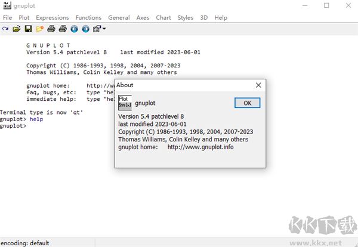The image size is (358, 247).
Task: Click console line 'Version 5.4 patchlevel 8'
Action: pyautogui.click(x=66, y=53)
